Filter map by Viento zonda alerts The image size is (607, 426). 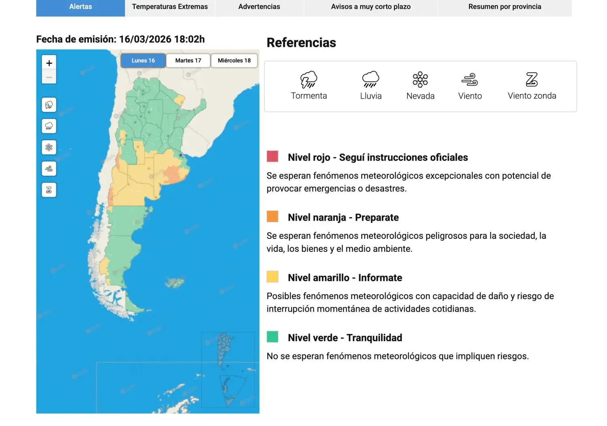click(49, 190)
